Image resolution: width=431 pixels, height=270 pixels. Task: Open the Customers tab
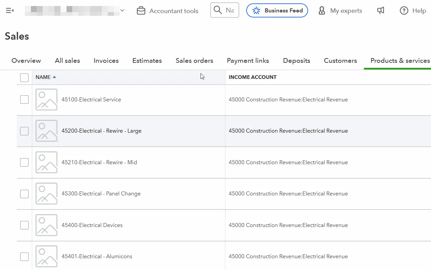(x=340, y=61)
